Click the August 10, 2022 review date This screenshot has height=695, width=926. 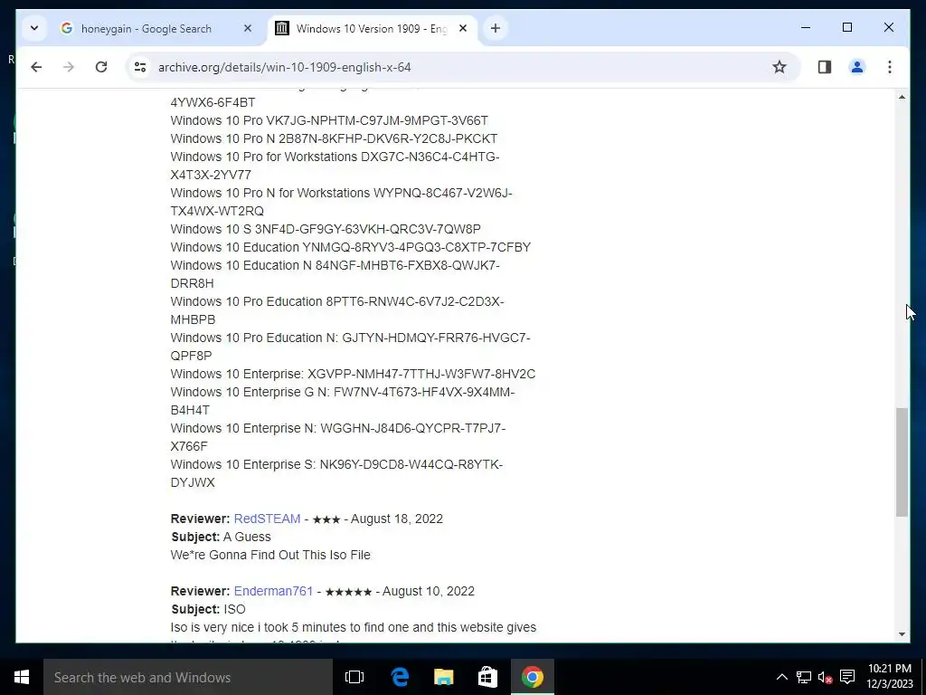[x=428, y=592]
